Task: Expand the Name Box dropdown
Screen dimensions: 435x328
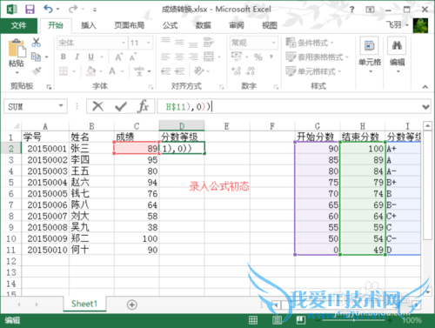Action: pos(61,106)
